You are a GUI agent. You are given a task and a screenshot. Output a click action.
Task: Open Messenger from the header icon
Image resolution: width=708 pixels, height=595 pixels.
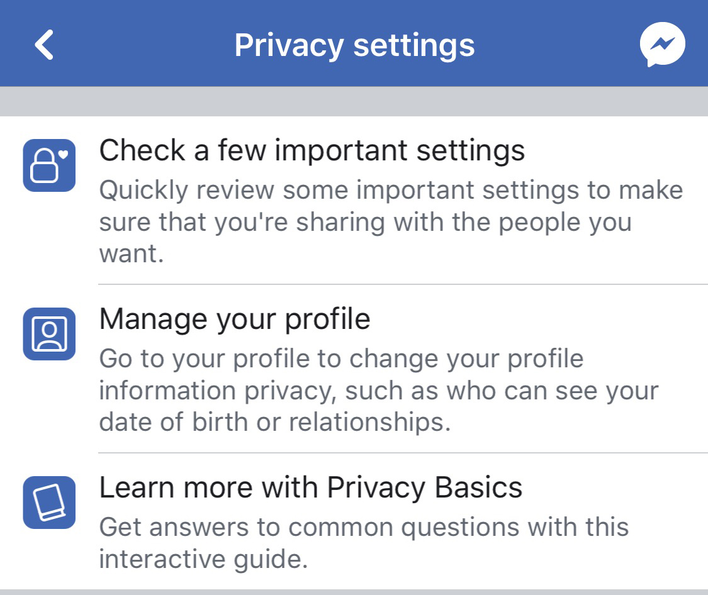(x=663, y=45)
